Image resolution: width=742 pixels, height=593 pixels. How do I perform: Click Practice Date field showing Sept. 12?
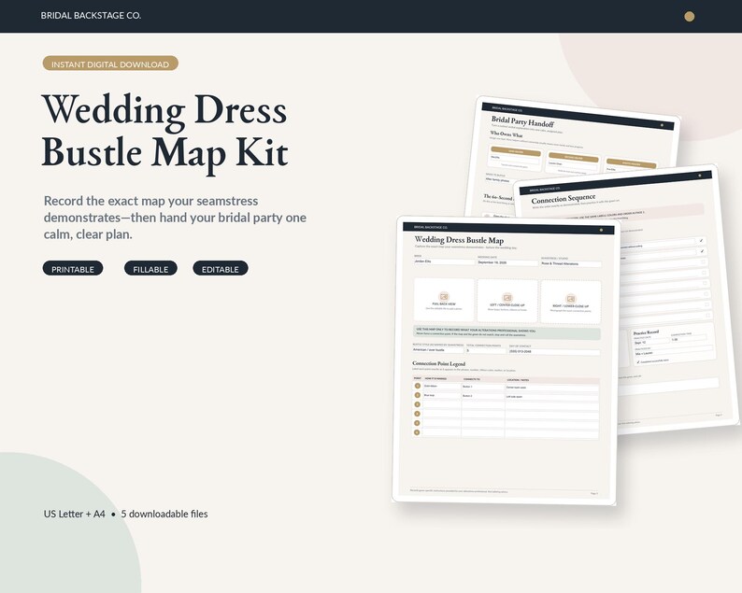(651, 342)
